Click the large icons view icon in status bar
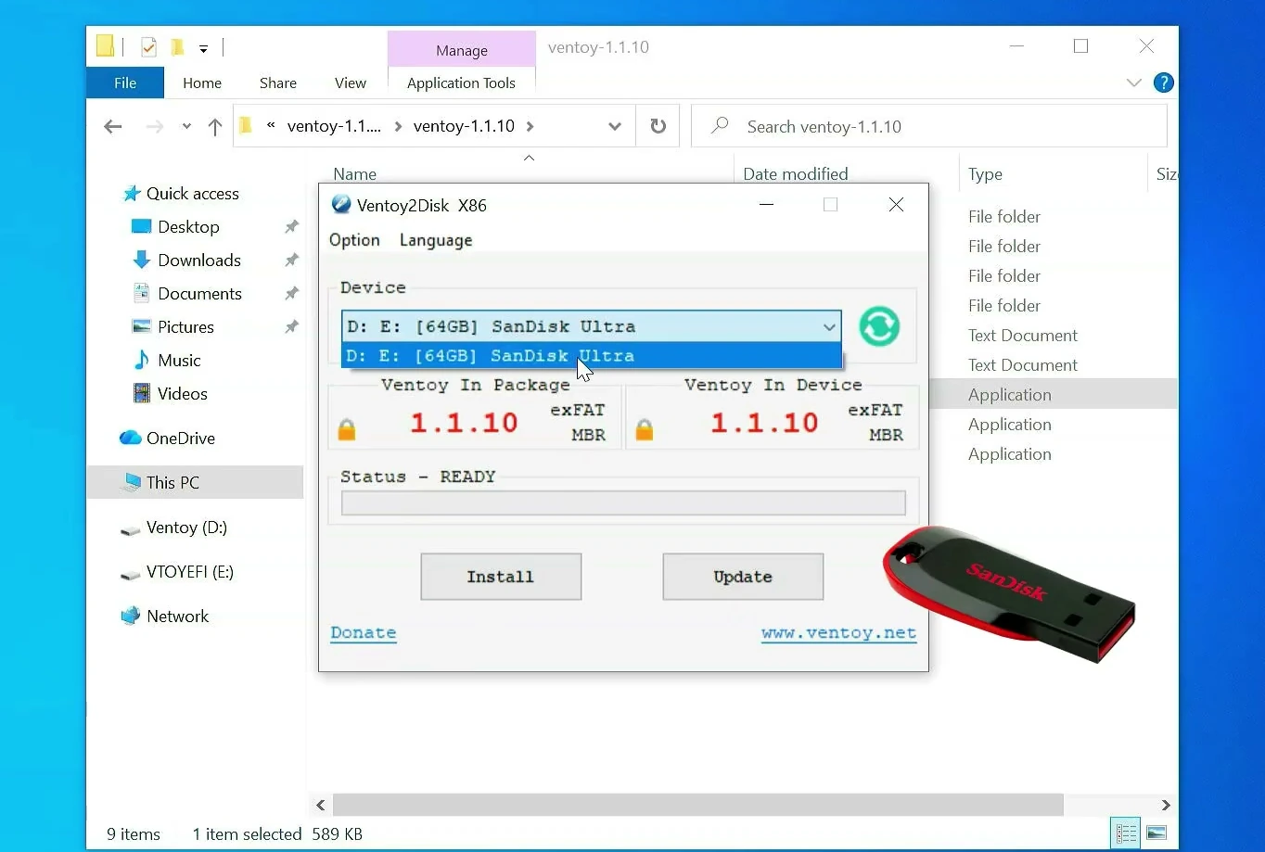This screenshot has width=1265, height=852. coord(1156,833)
